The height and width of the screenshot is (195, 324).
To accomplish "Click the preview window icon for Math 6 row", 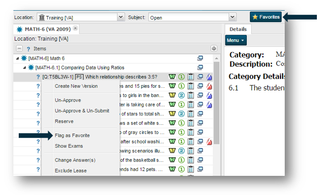I will point(200,58).
